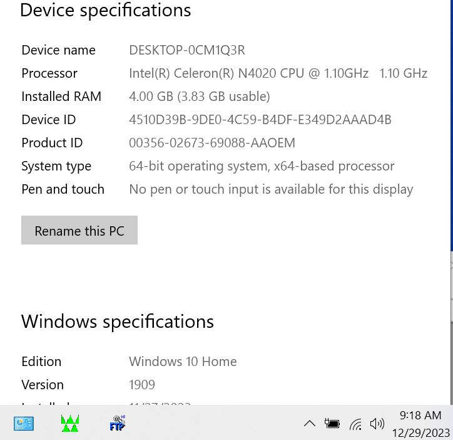Screen dimensions: 453x440
Task: Open the Wi-Fi network icon
Action: pos(355,424)
